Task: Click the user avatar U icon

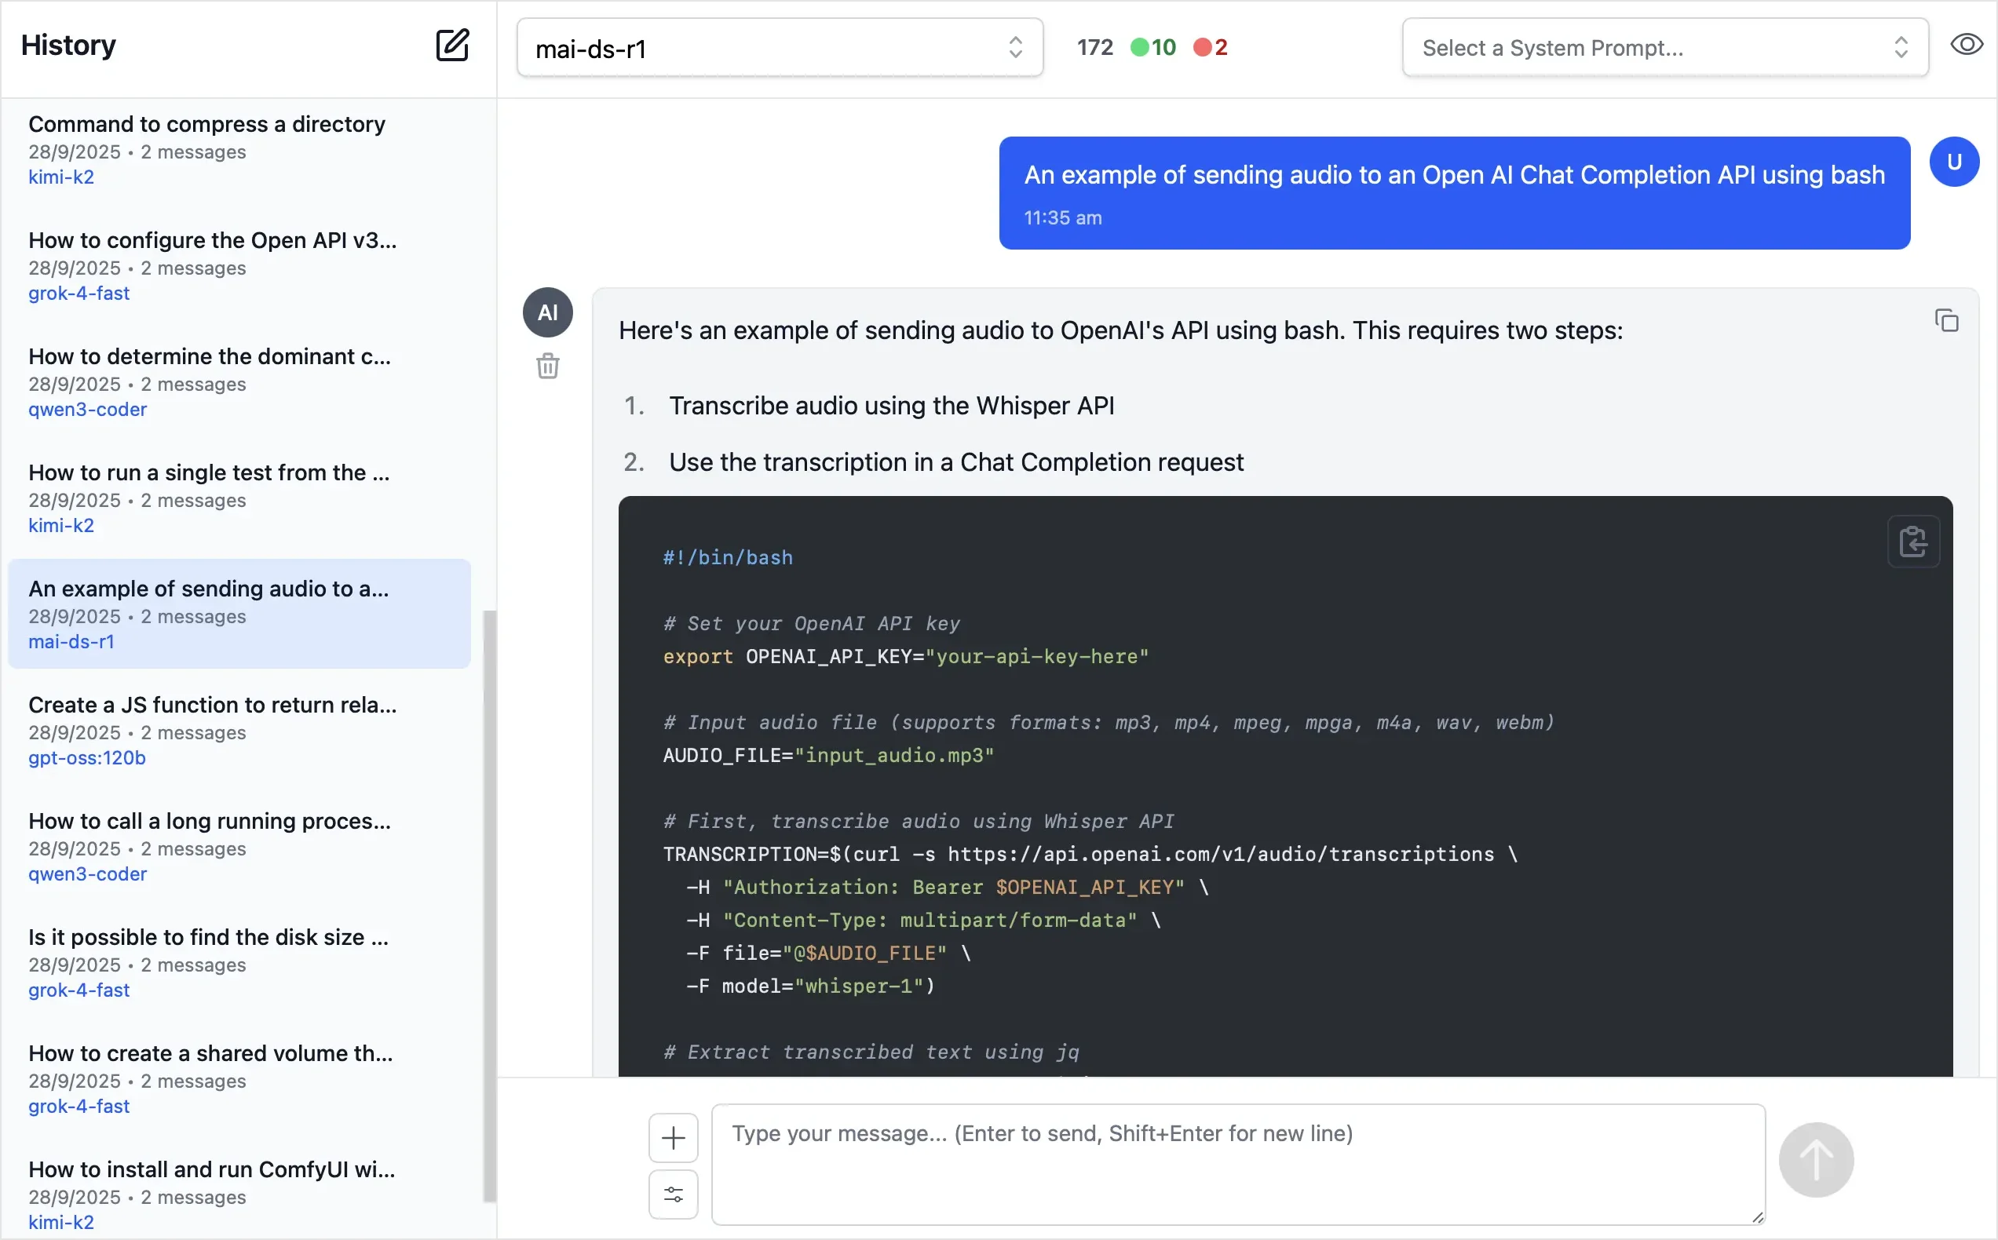Action: [1954, 162]
